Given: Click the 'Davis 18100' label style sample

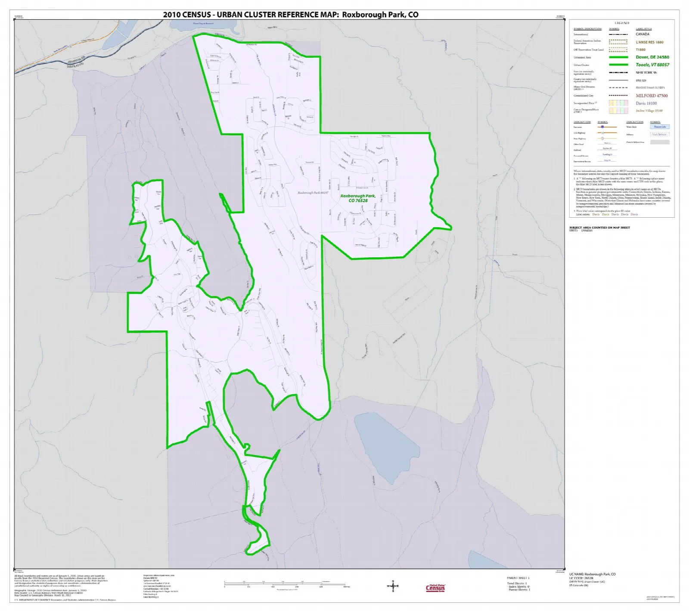Looking at the screenshot, I should coord(646,103).
